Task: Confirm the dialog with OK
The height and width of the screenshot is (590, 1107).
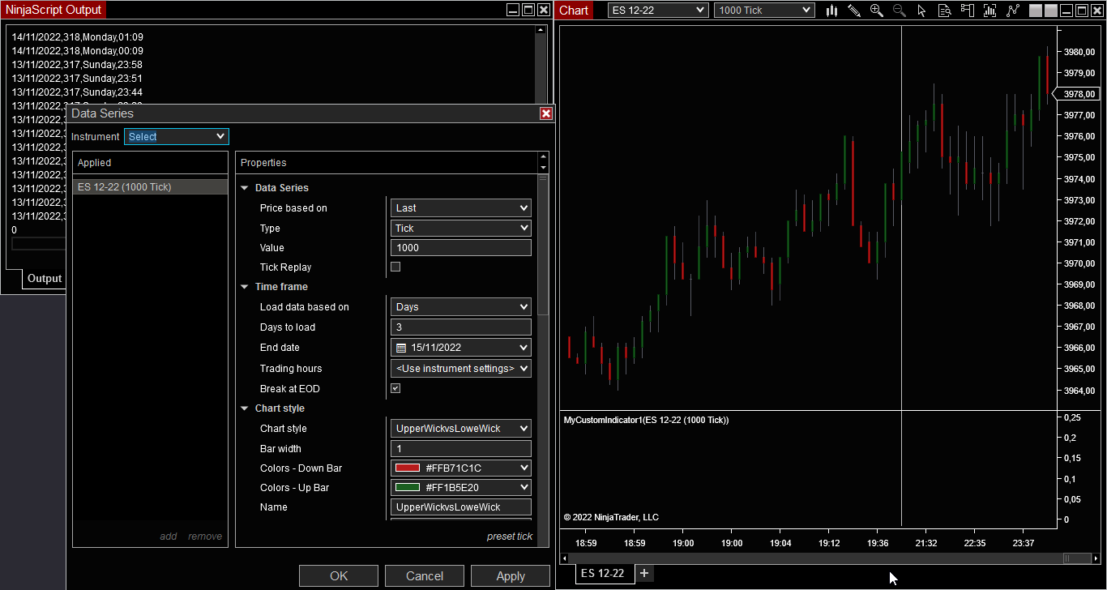Action: (x=339, y=576)
